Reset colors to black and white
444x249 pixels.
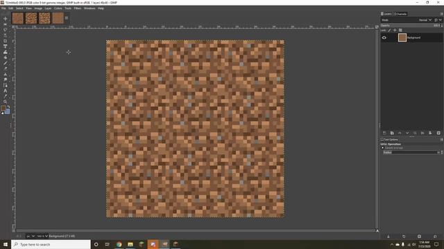(3, 113)
